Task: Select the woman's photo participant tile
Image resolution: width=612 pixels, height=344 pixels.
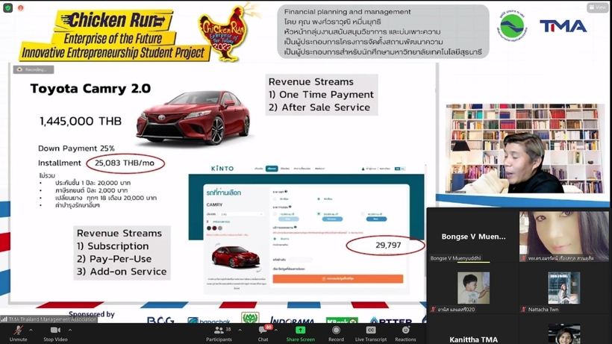Action: [564, 237]
